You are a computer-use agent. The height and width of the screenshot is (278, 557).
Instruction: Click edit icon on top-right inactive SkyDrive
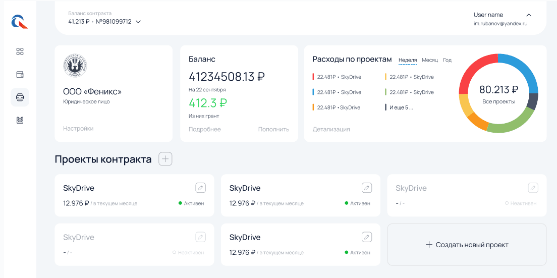pos(533,188)
